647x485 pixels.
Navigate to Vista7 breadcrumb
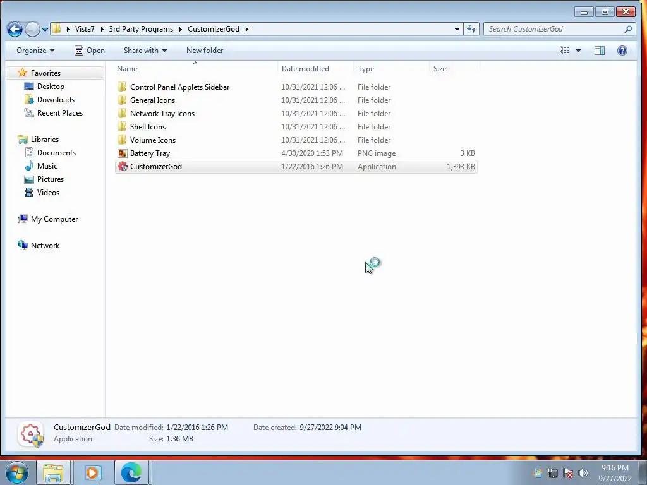tap(85, 29)
